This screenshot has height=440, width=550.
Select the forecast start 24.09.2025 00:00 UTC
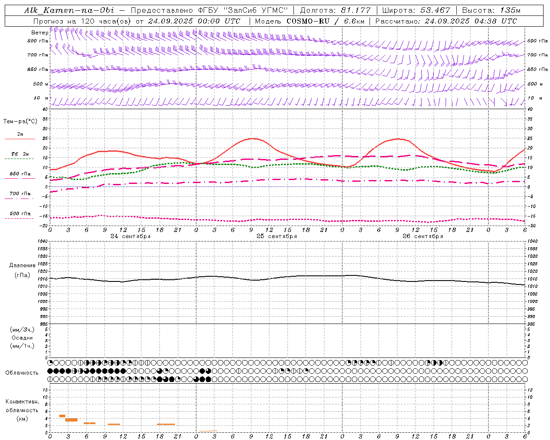[194, 21]
